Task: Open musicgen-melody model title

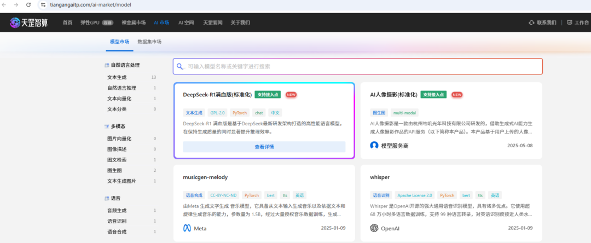Action: [205, 177]
